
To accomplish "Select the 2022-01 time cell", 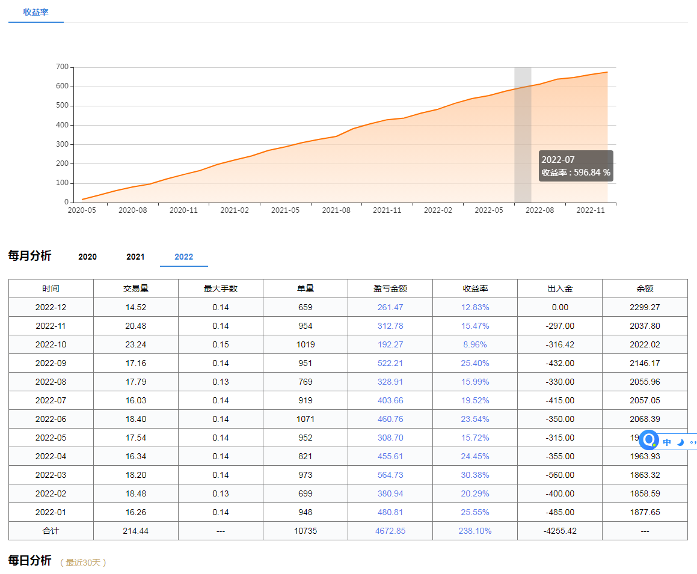I will (51, 513).
